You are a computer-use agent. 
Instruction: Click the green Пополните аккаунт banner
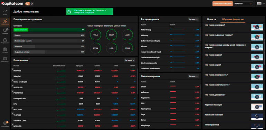tap(89, 11)
